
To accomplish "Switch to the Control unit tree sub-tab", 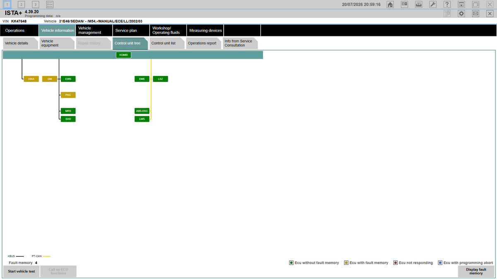I will [130, 43].
